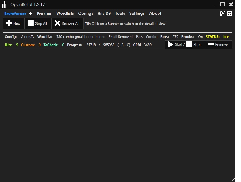Stop the VadersTv runner
This screenshot has width=241, height=182.
[193, 45]
